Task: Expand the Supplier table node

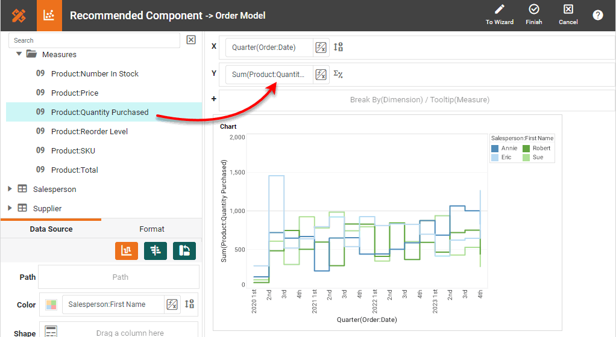Action: 10,208
